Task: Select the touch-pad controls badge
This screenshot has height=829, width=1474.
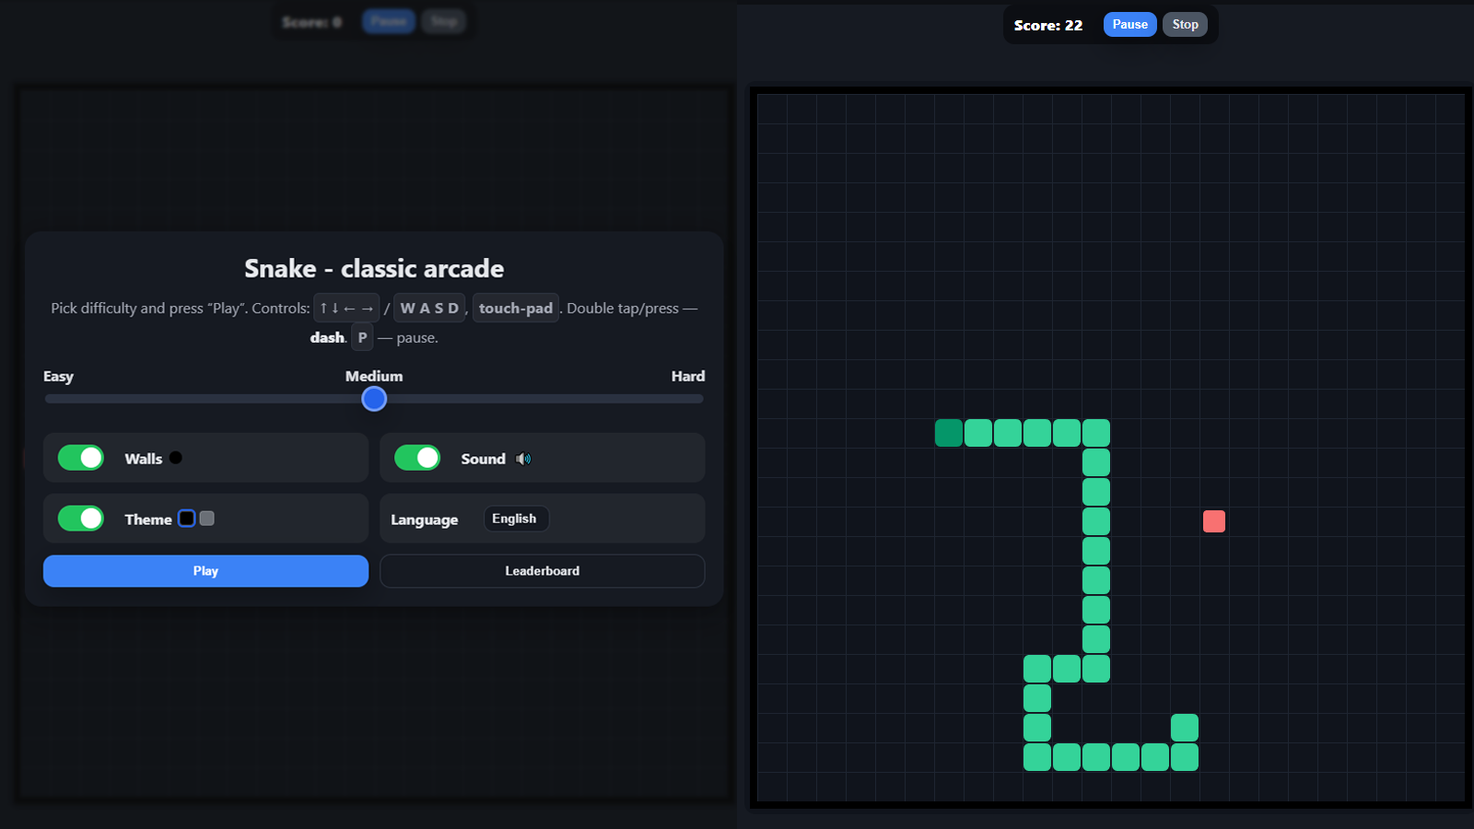Action: click(515, 308)
